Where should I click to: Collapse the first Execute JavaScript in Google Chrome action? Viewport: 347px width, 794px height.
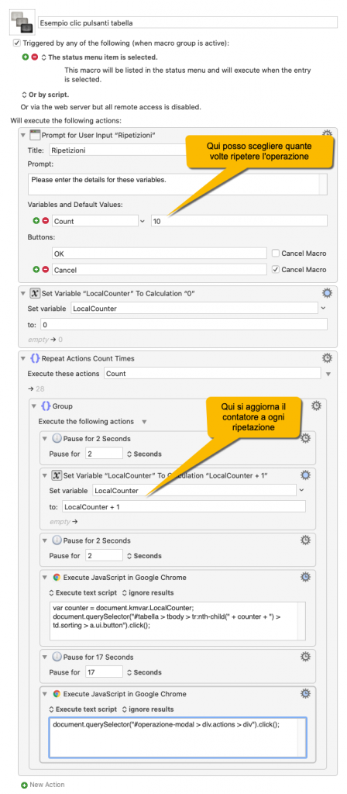pos(44,577)
